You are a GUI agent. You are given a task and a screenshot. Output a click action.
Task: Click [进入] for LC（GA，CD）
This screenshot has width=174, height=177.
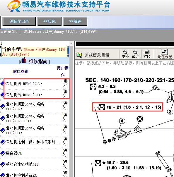click(65, 118)
